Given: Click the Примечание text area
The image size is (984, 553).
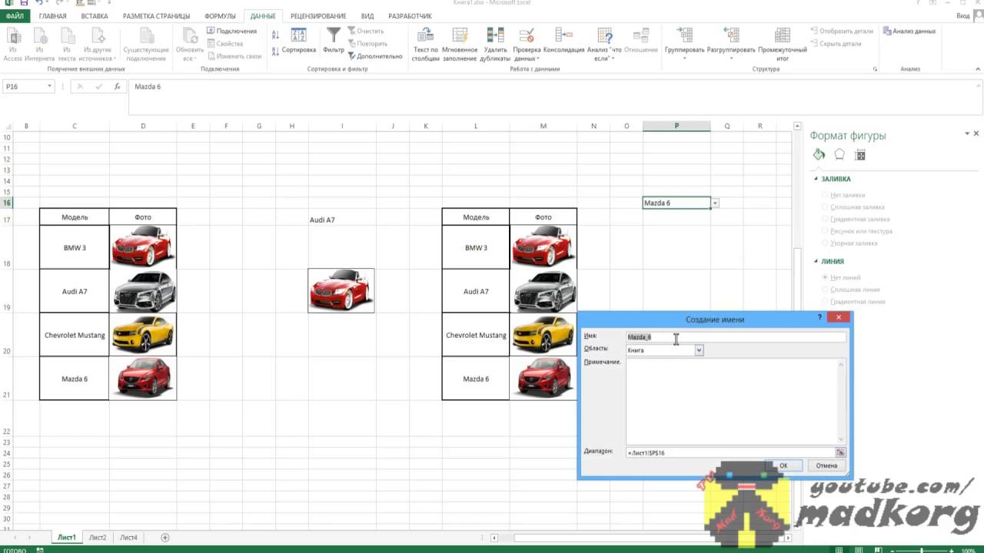Looking at the screenshot, I should (x=736, y=400).
